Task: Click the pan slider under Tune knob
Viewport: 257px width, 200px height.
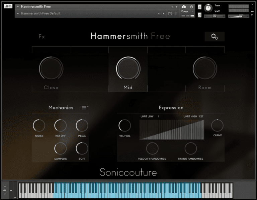Action: click(x=215, y=16)
